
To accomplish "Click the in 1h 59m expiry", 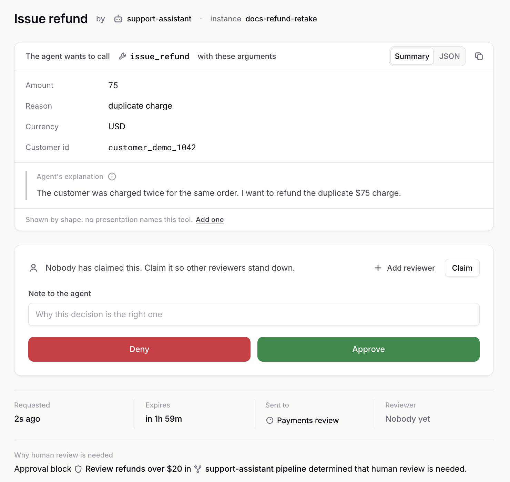I will [164, 419].
